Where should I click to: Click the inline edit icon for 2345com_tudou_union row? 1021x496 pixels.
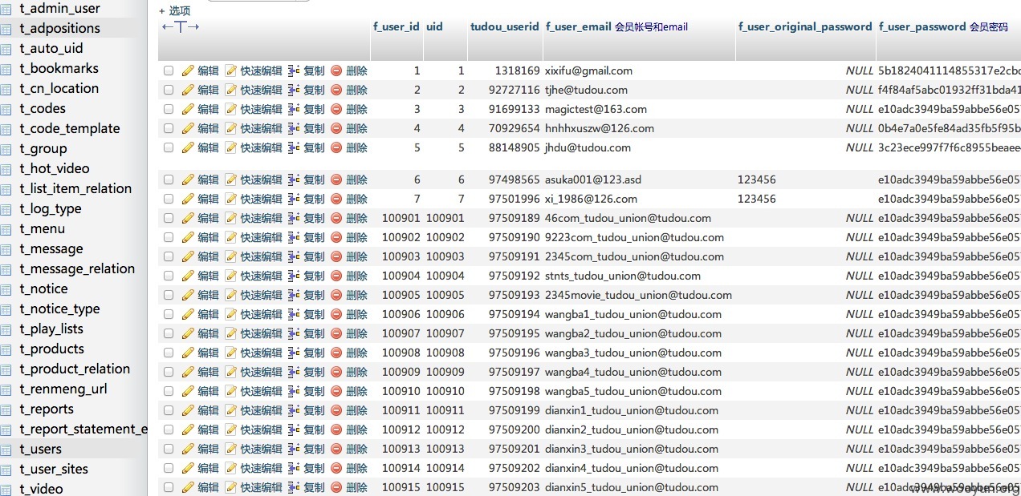tap(231, 256)
